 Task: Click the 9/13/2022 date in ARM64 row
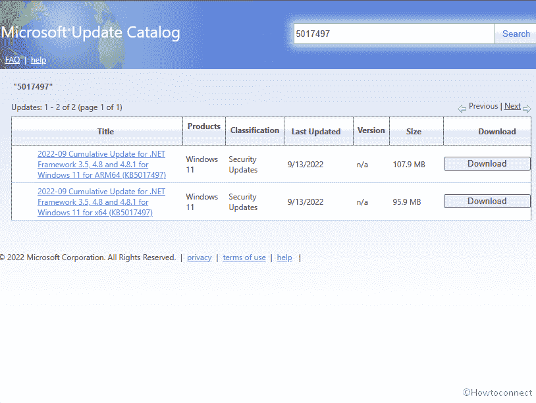306,165
